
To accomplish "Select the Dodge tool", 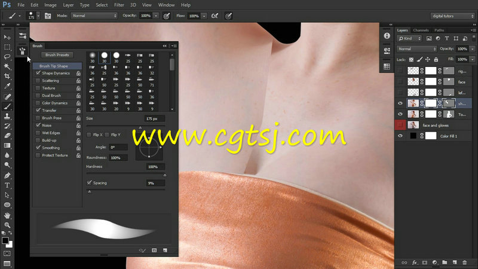I will pos(7,165).
